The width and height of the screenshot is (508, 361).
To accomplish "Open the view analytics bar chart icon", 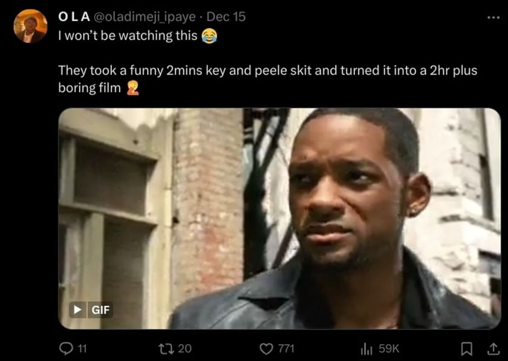I will [366, 348].
